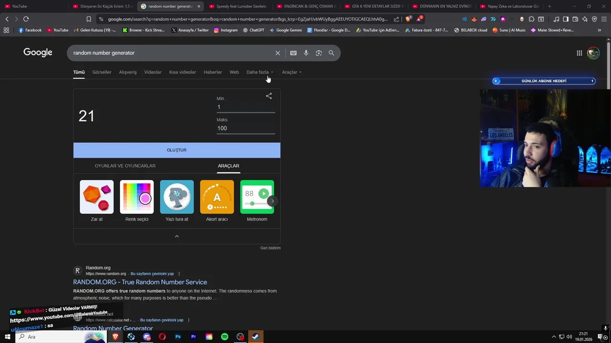Launch the Renk seçici color picker tool
The height and width of the screenshot is (343, 611).
(x=137, y=201)
